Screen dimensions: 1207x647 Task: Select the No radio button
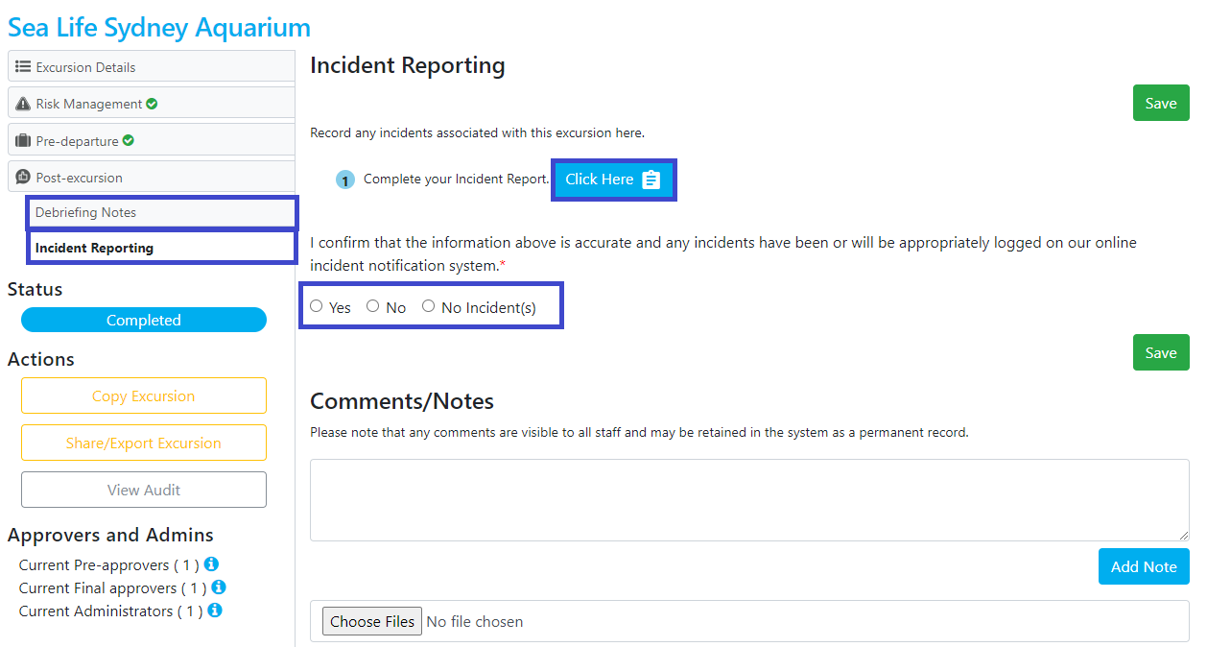(x=373, y=306)
